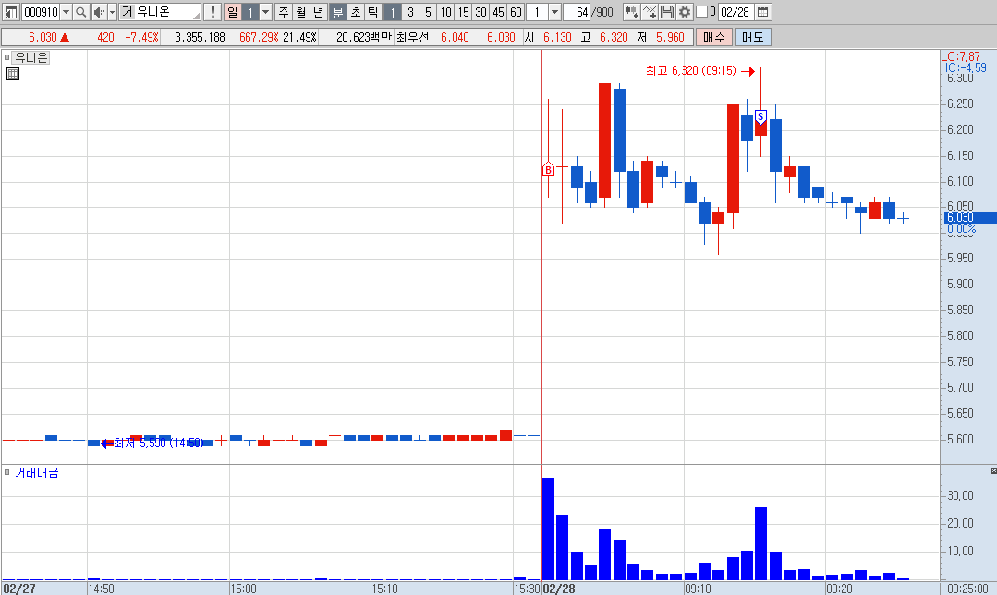
Task: Expand the dropdown next to speaker icon
Action: point(112,12)
